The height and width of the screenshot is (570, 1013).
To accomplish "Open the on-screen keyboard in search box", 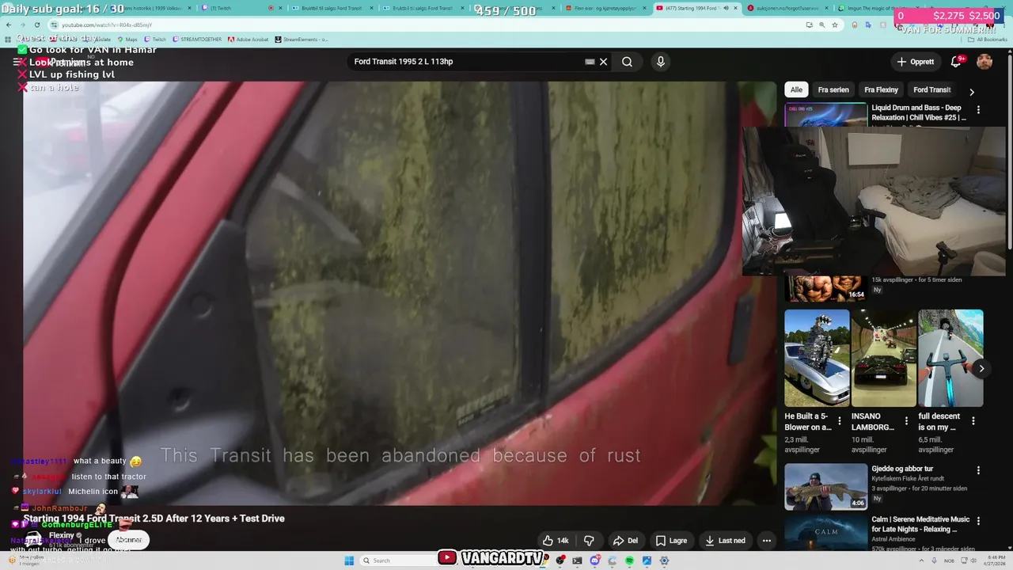I will point(590,62).
